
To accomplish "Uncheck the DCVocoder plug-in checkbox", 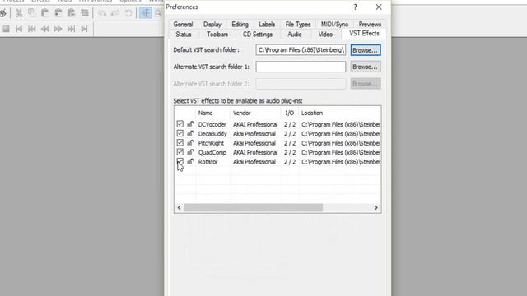I will click(180, 124).
